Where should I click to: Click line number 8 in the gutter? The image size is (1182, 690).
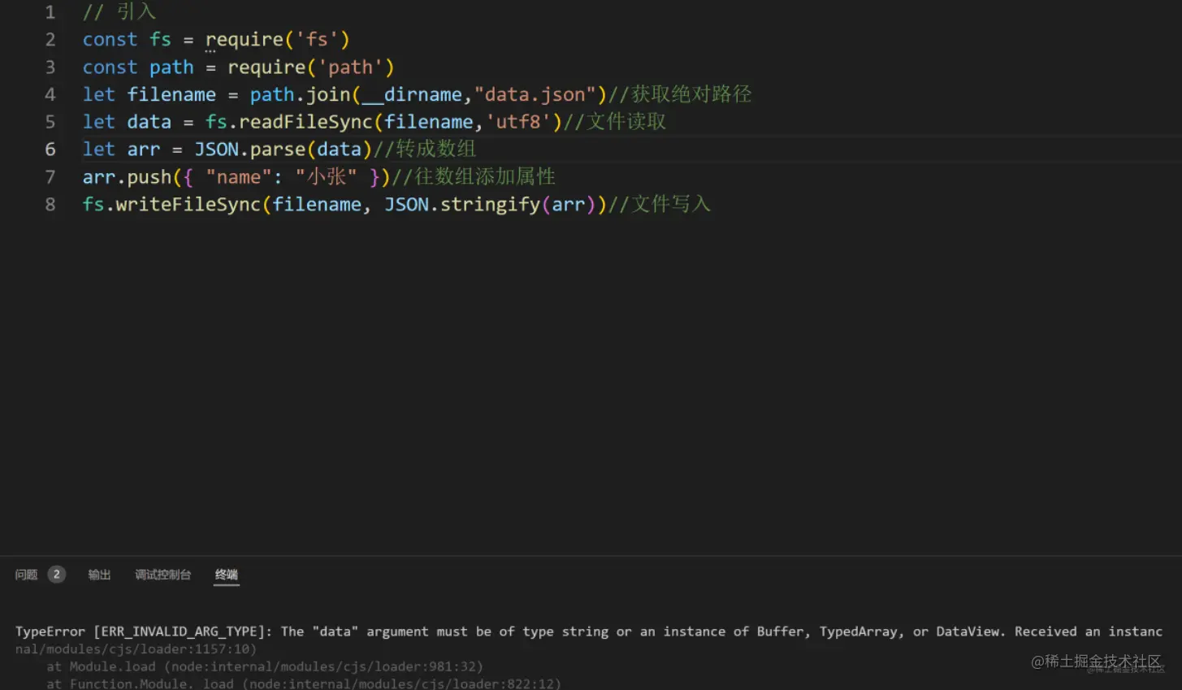pyautogui.click(x=50, y=204)
